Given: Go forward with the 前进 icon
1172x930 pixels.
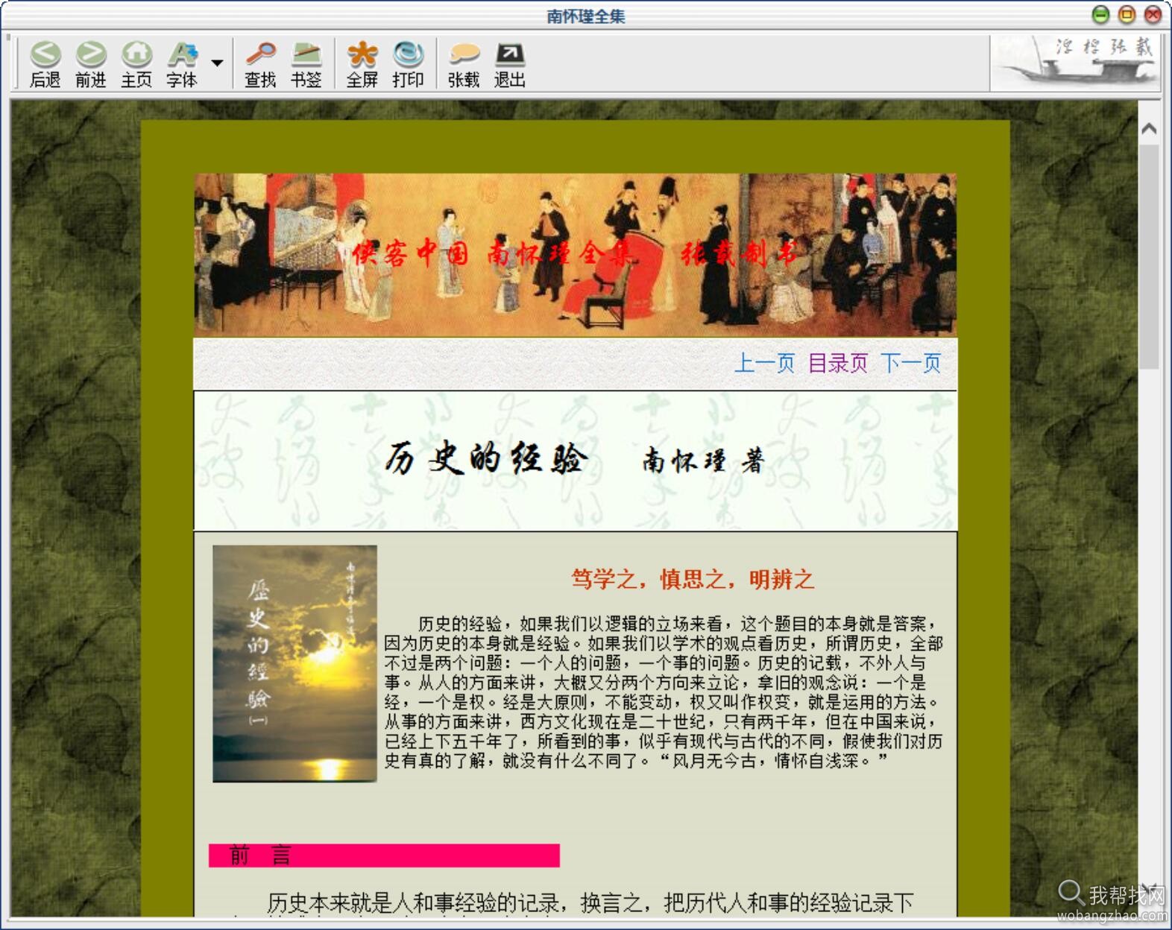Looking at the screenshot, I should [91, 64].
